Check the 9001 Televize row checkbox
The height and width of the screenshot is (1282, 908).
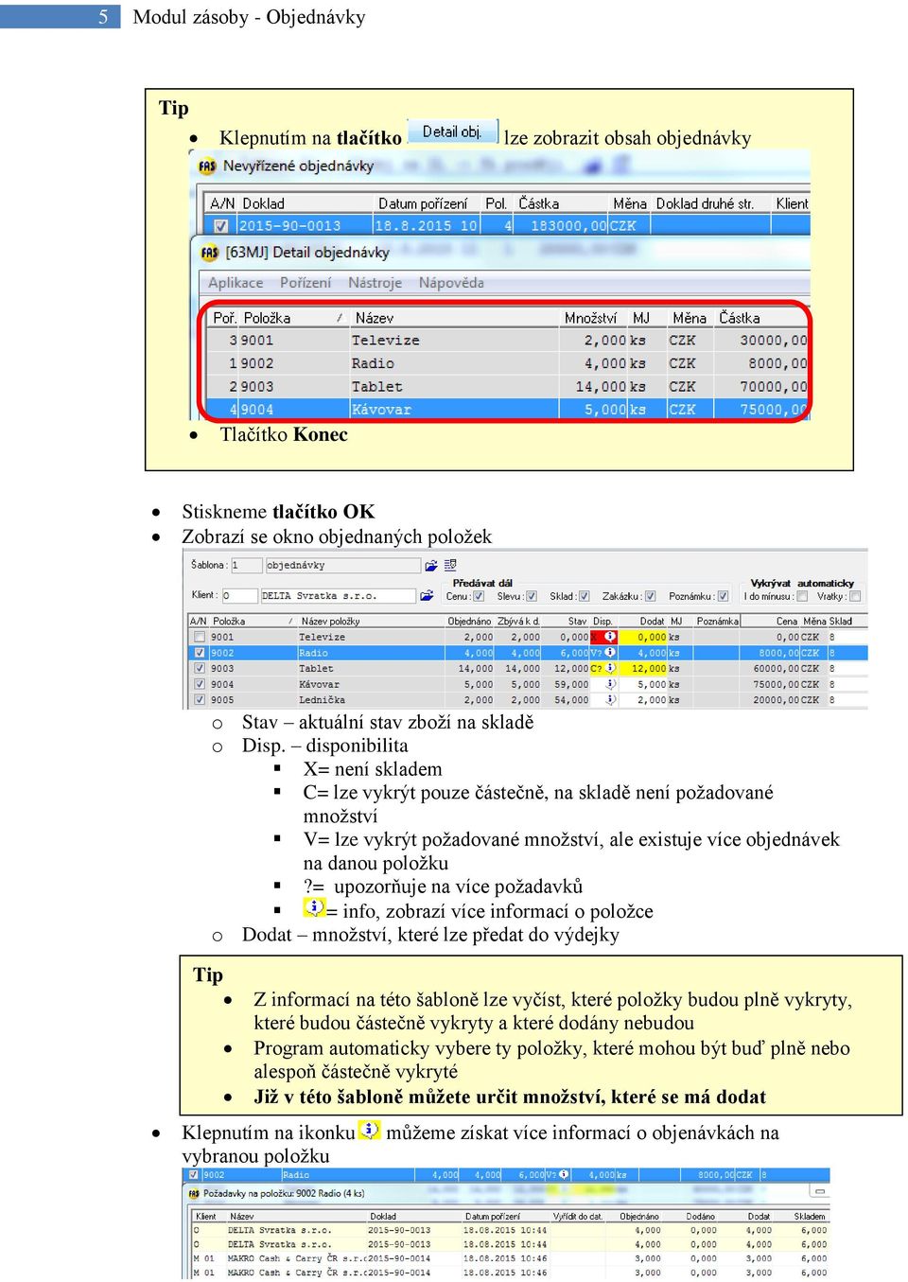pos(200,638)
